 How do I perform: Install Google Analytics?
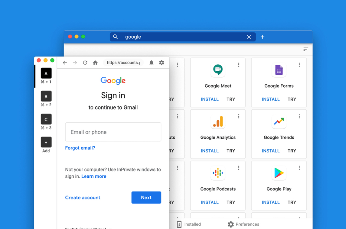click(210, 151)
